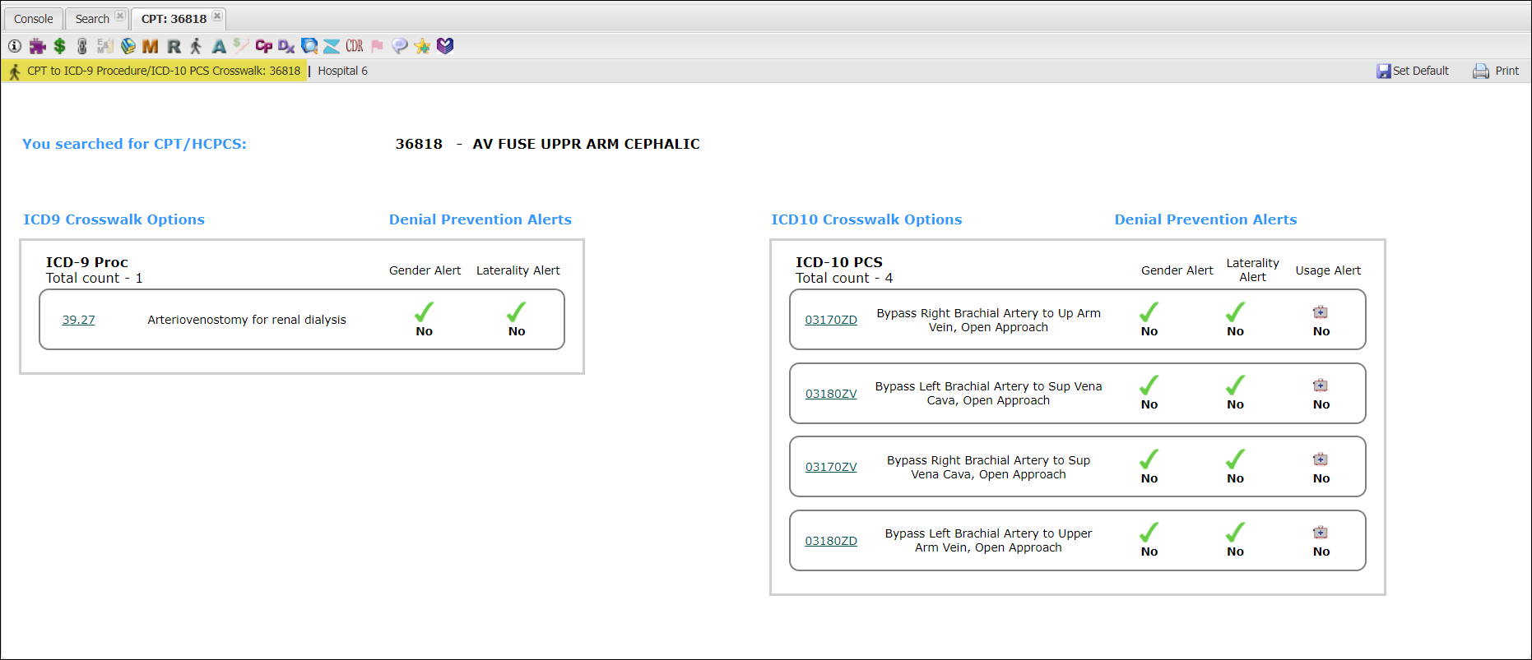Click the Print button

click(1497, 71)
